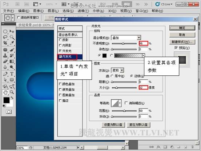Select the Zoom magnifier tool

coord(12,92)
